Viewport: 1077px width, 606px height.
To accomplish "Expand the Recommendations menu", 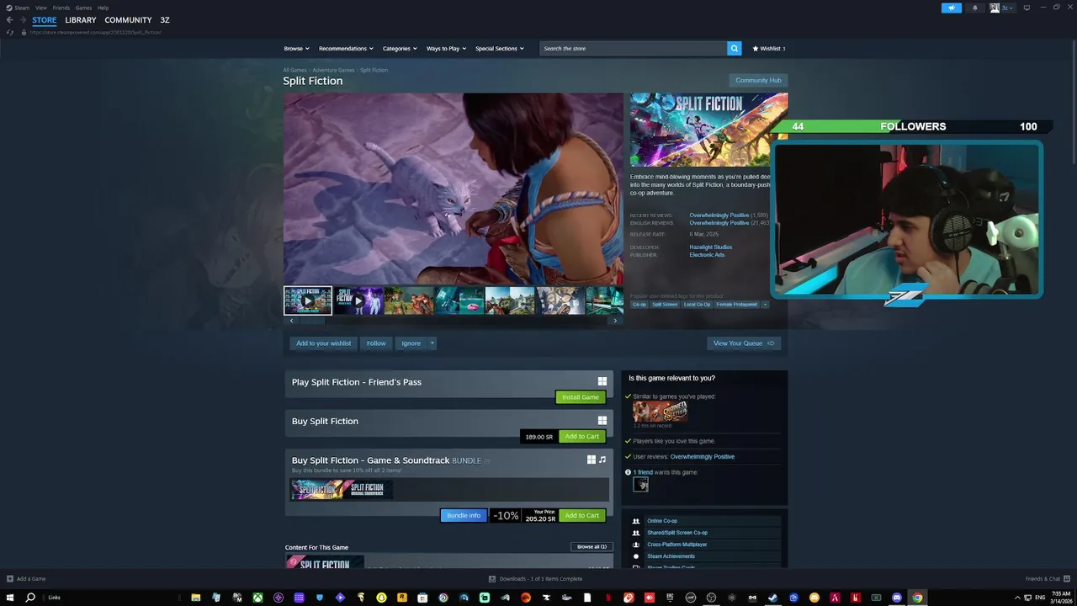I will coord(346,48).
